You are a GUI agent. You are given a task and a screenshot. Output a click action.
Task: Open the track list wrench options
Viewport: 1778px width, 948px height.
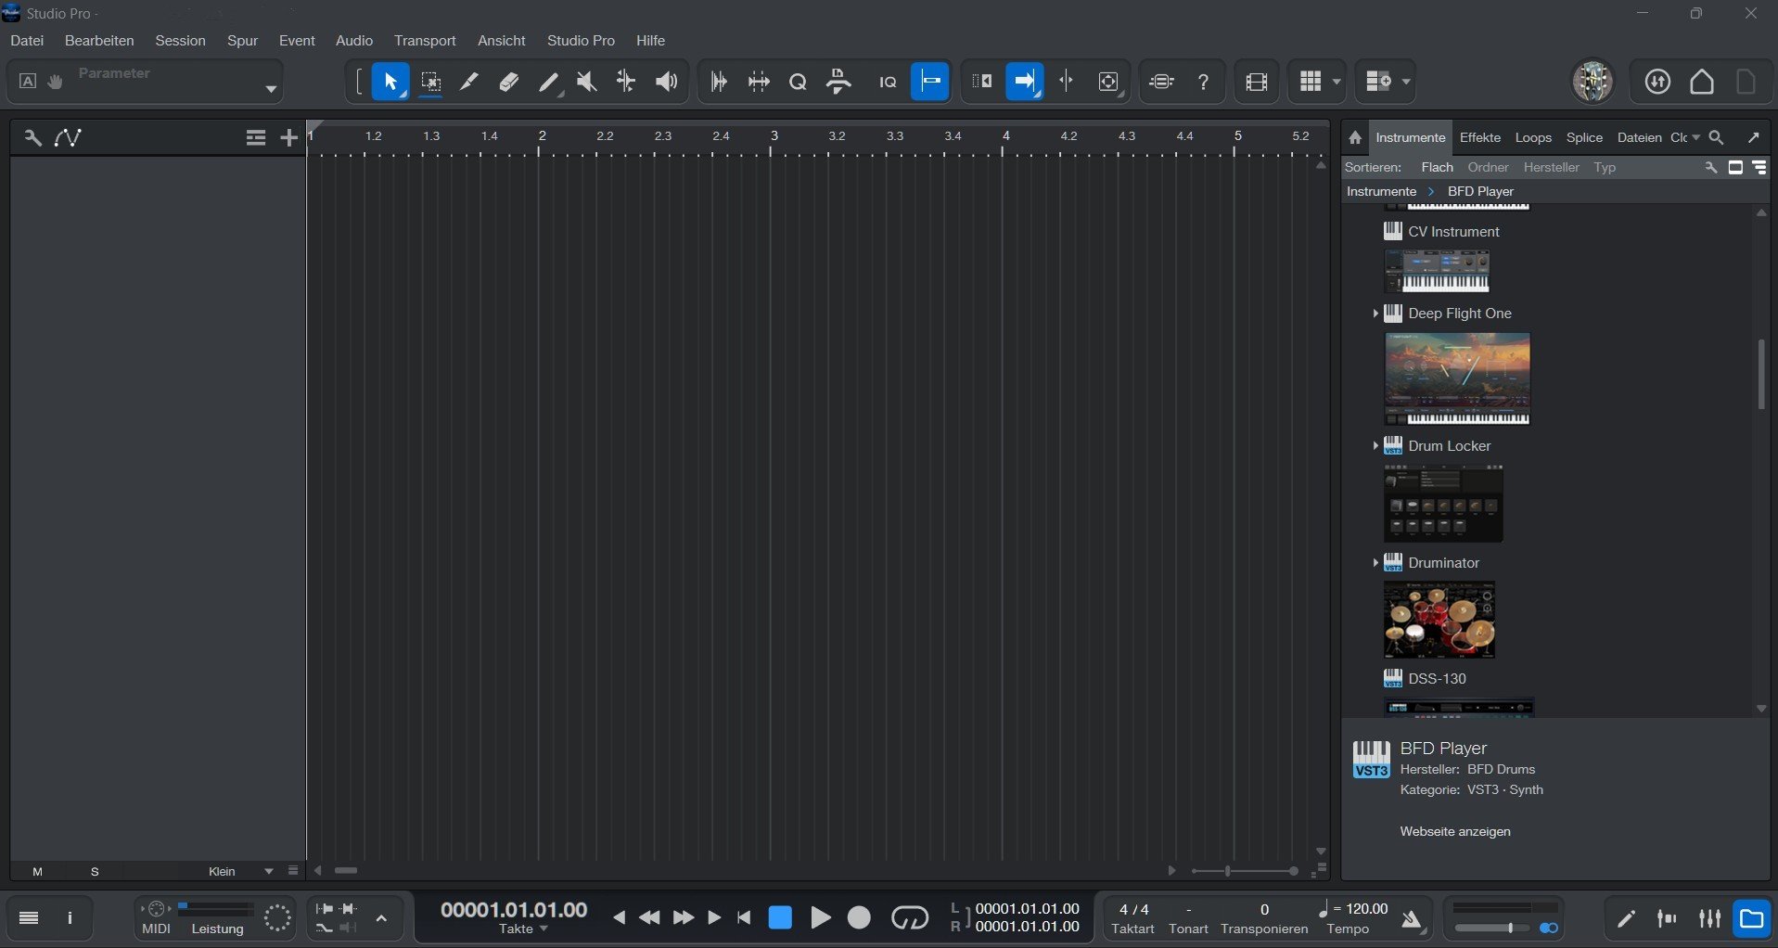point(32,138)
